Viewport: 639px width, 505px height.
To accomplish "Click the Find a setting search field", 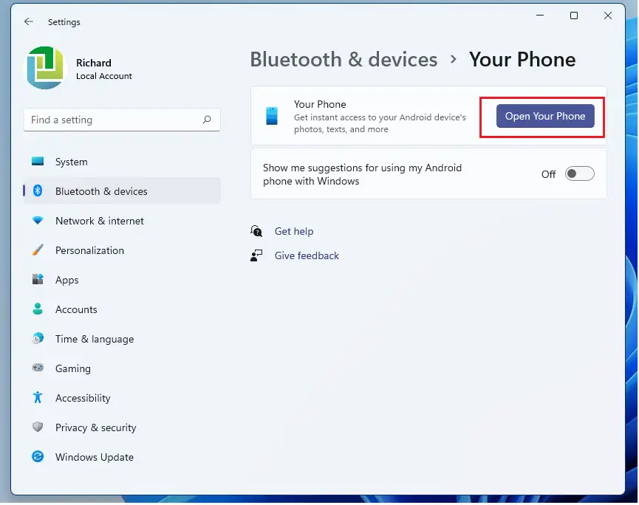I will 122,120.
